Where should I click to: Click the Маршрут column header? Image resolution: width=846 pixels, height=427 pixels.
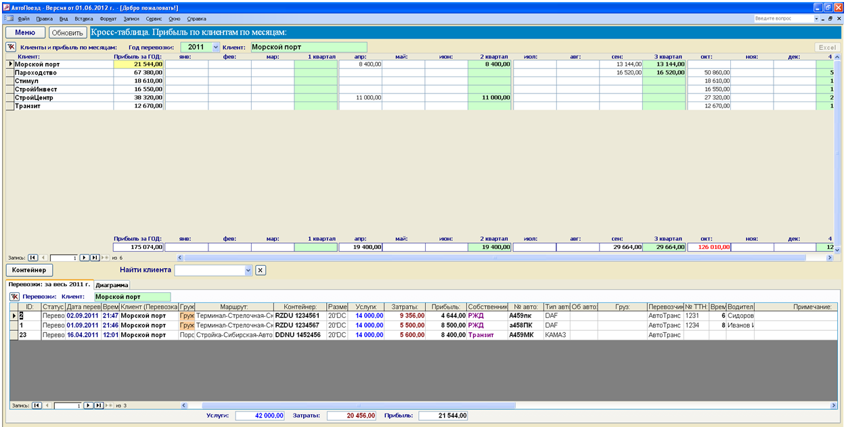234,307
